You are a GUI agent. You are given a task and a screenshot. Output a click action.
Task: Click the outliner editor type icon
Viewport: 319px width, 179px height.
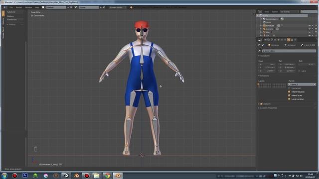pos(260,12)
